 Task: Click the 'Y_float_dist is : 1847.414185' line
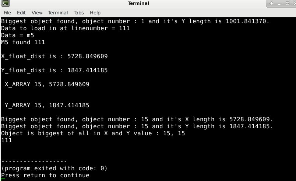(54, 70)
